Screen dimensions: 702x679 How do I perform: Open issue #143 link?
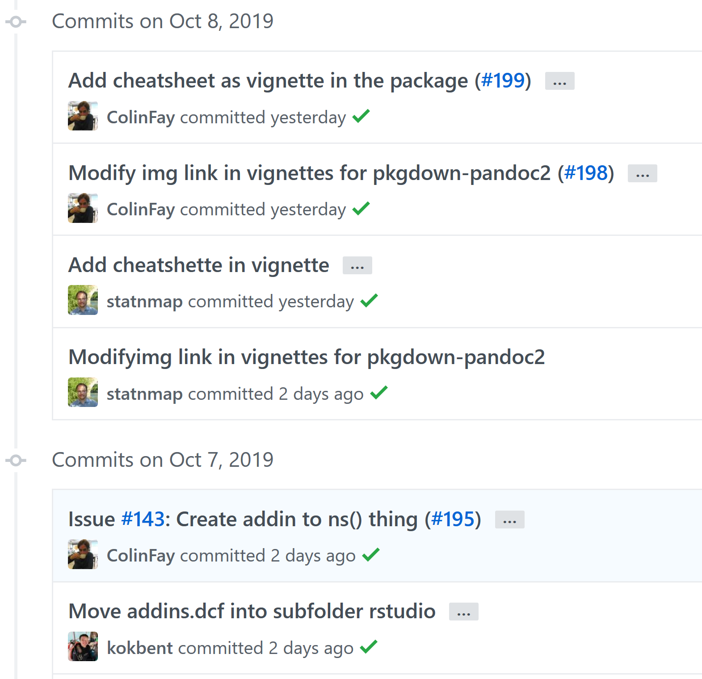click(x=143, y=519)
